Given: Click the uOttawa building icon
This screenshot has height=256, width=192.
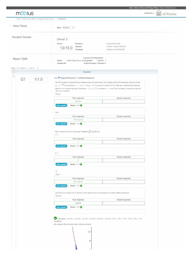Looking at the screenshot, I should click(159, 13).
